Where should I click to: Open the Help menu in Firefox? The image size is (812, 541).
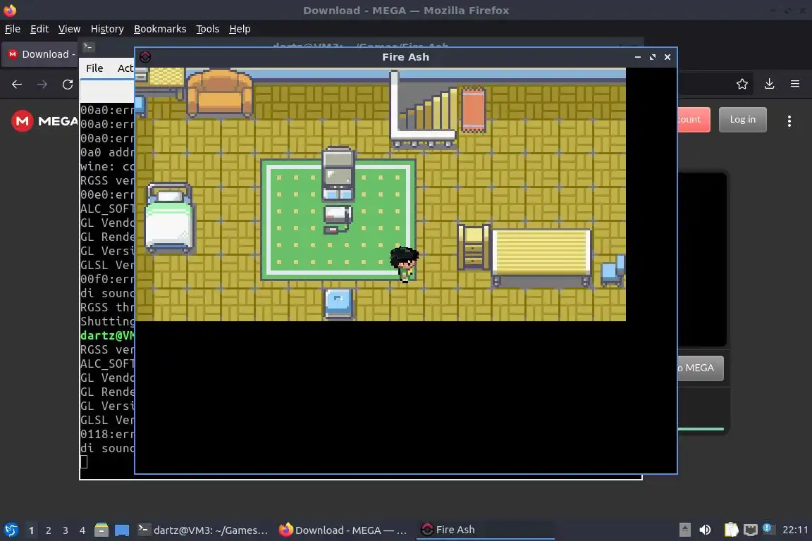[240, 29]
